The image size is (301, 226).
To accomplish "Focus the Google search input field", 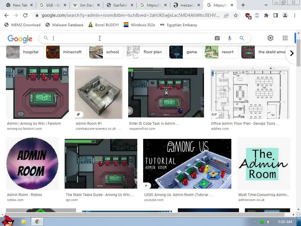I will coord(133,38).
